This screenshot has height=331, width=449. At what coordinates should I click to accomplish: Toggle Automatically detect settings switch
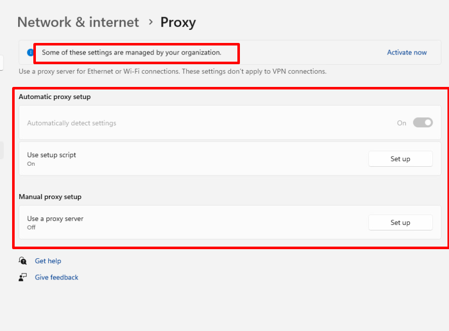click(x=423, y=123)
